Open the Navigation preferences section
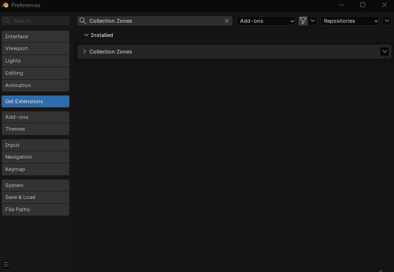This screenshot has width=394, height=272. coord(36,157)
